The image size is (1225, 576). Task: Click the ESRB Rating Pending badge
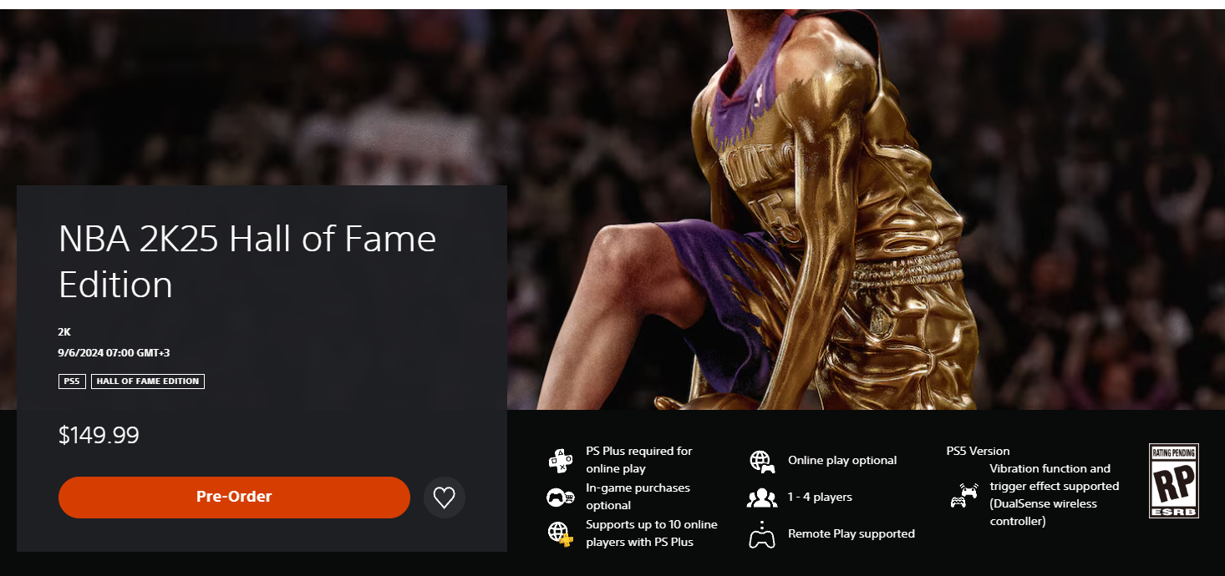(1174, 481)
